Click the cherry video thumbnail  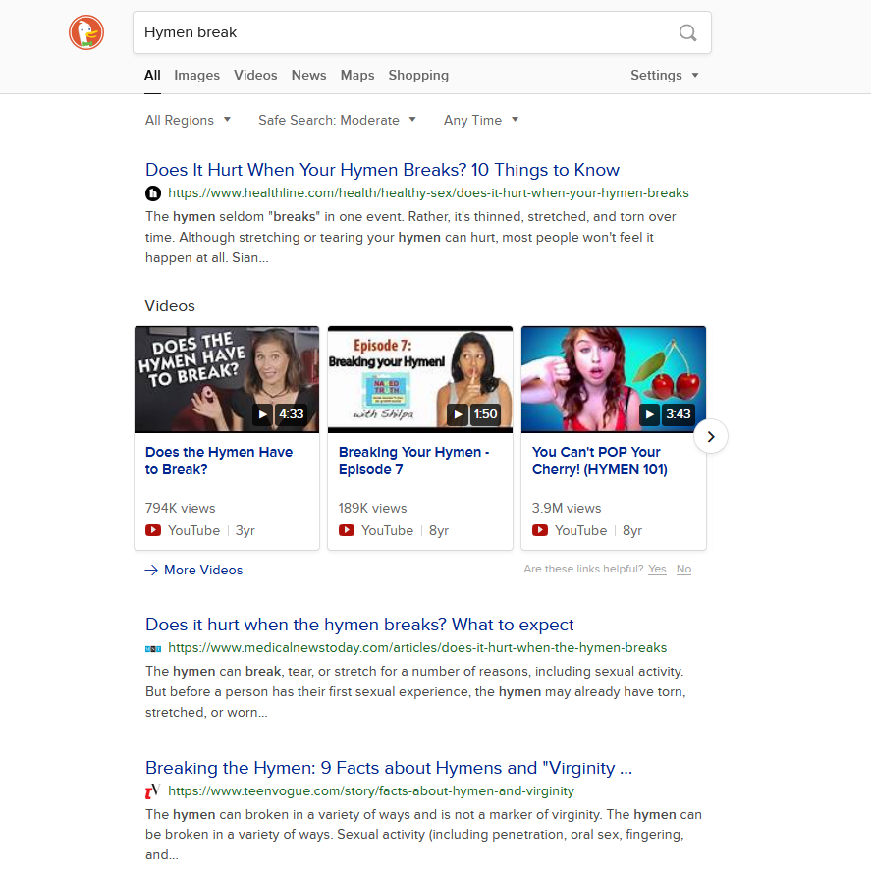click(614, 379)
